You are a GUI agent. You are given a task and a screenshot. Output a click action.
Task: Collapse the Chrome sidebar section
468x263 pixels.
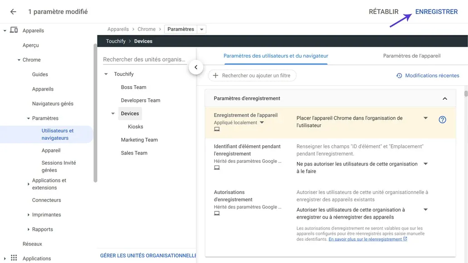[x=18, y=59]
